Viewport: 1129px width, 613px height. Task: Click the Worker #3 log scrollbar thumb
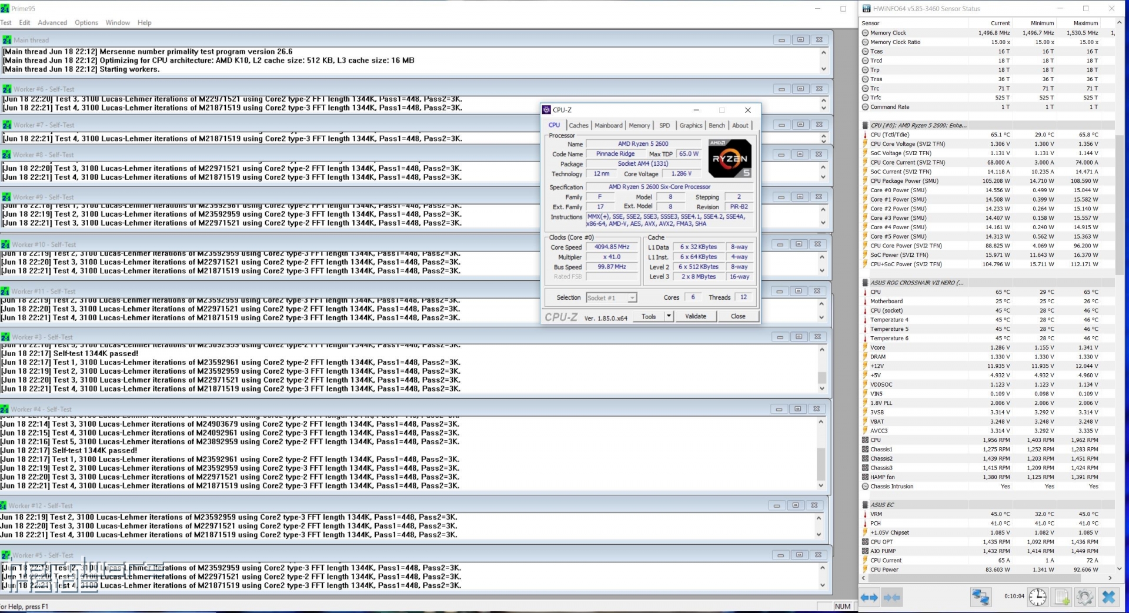(x=822, y=377)
